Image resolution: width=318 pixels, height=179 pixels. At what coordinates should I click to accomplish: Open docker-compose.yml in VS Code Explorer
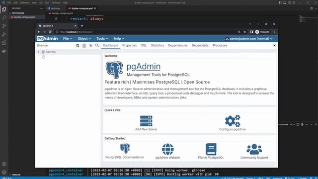point(24,17)
